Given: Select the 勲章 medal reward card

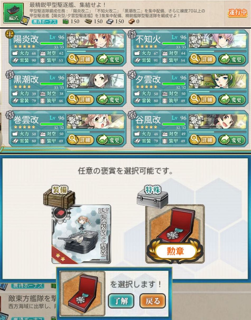Looking at the screenshot, I should coord(175,234).
